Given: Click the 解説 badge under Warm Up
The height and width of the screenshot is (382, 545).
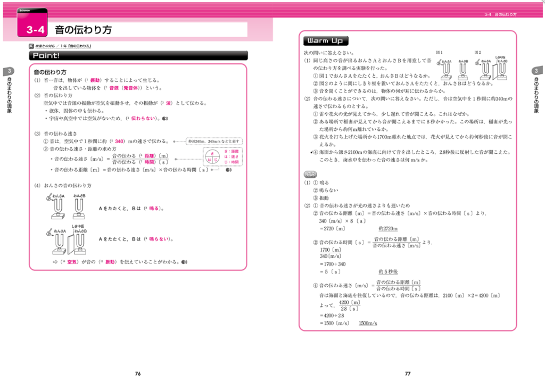Looking at the screenshot, I should click(310, 174).
